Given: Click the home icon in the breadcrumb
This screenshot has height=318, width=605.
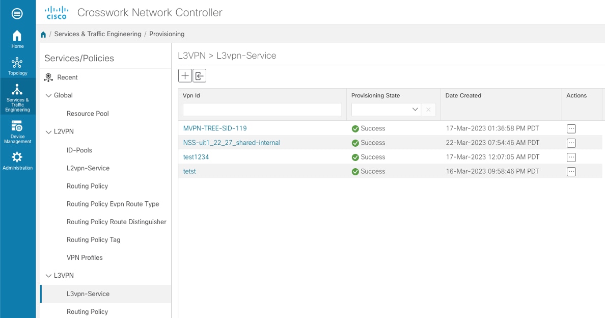Looking at the screenshot, I should coord(43,34).
